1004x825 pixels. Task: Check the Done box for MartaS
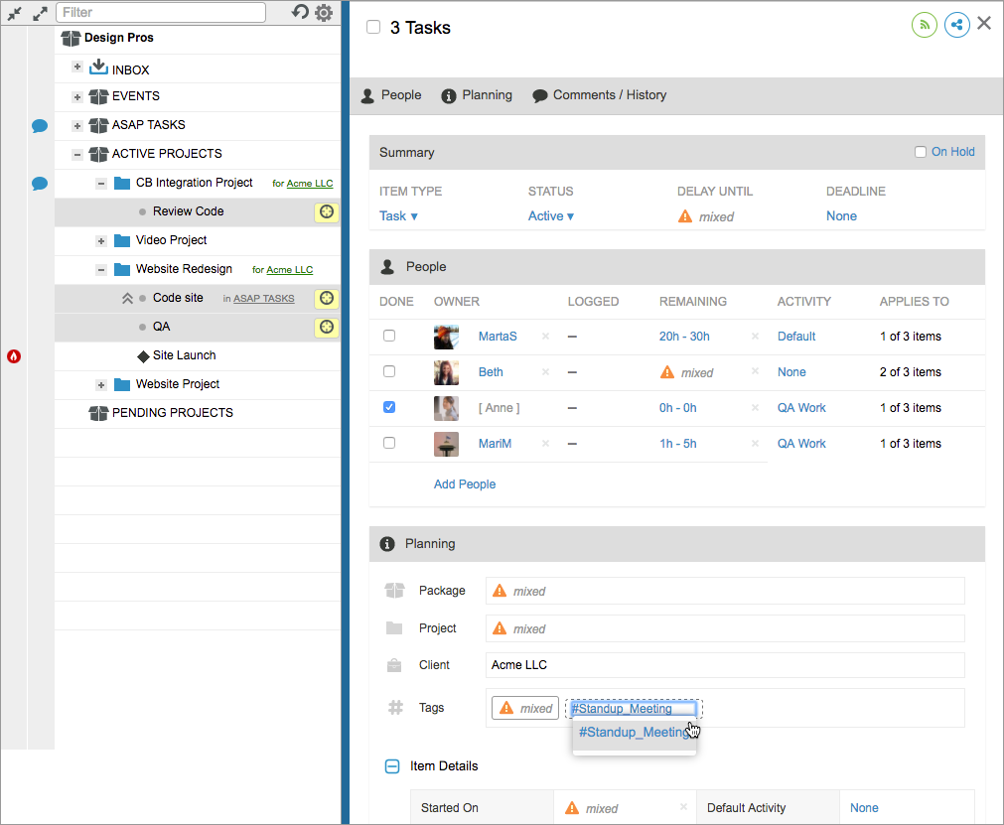tap(389, 337)
